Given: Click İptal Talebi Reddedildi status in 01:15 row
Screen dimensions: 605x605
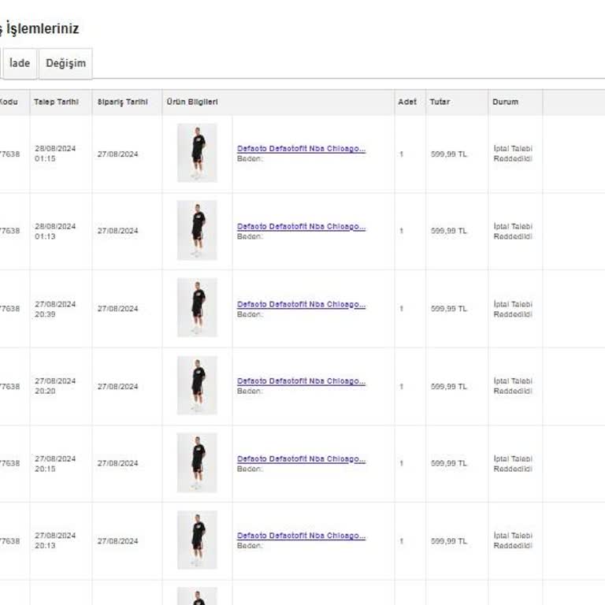Looking at the screenshot, I should tap(513, 154).
